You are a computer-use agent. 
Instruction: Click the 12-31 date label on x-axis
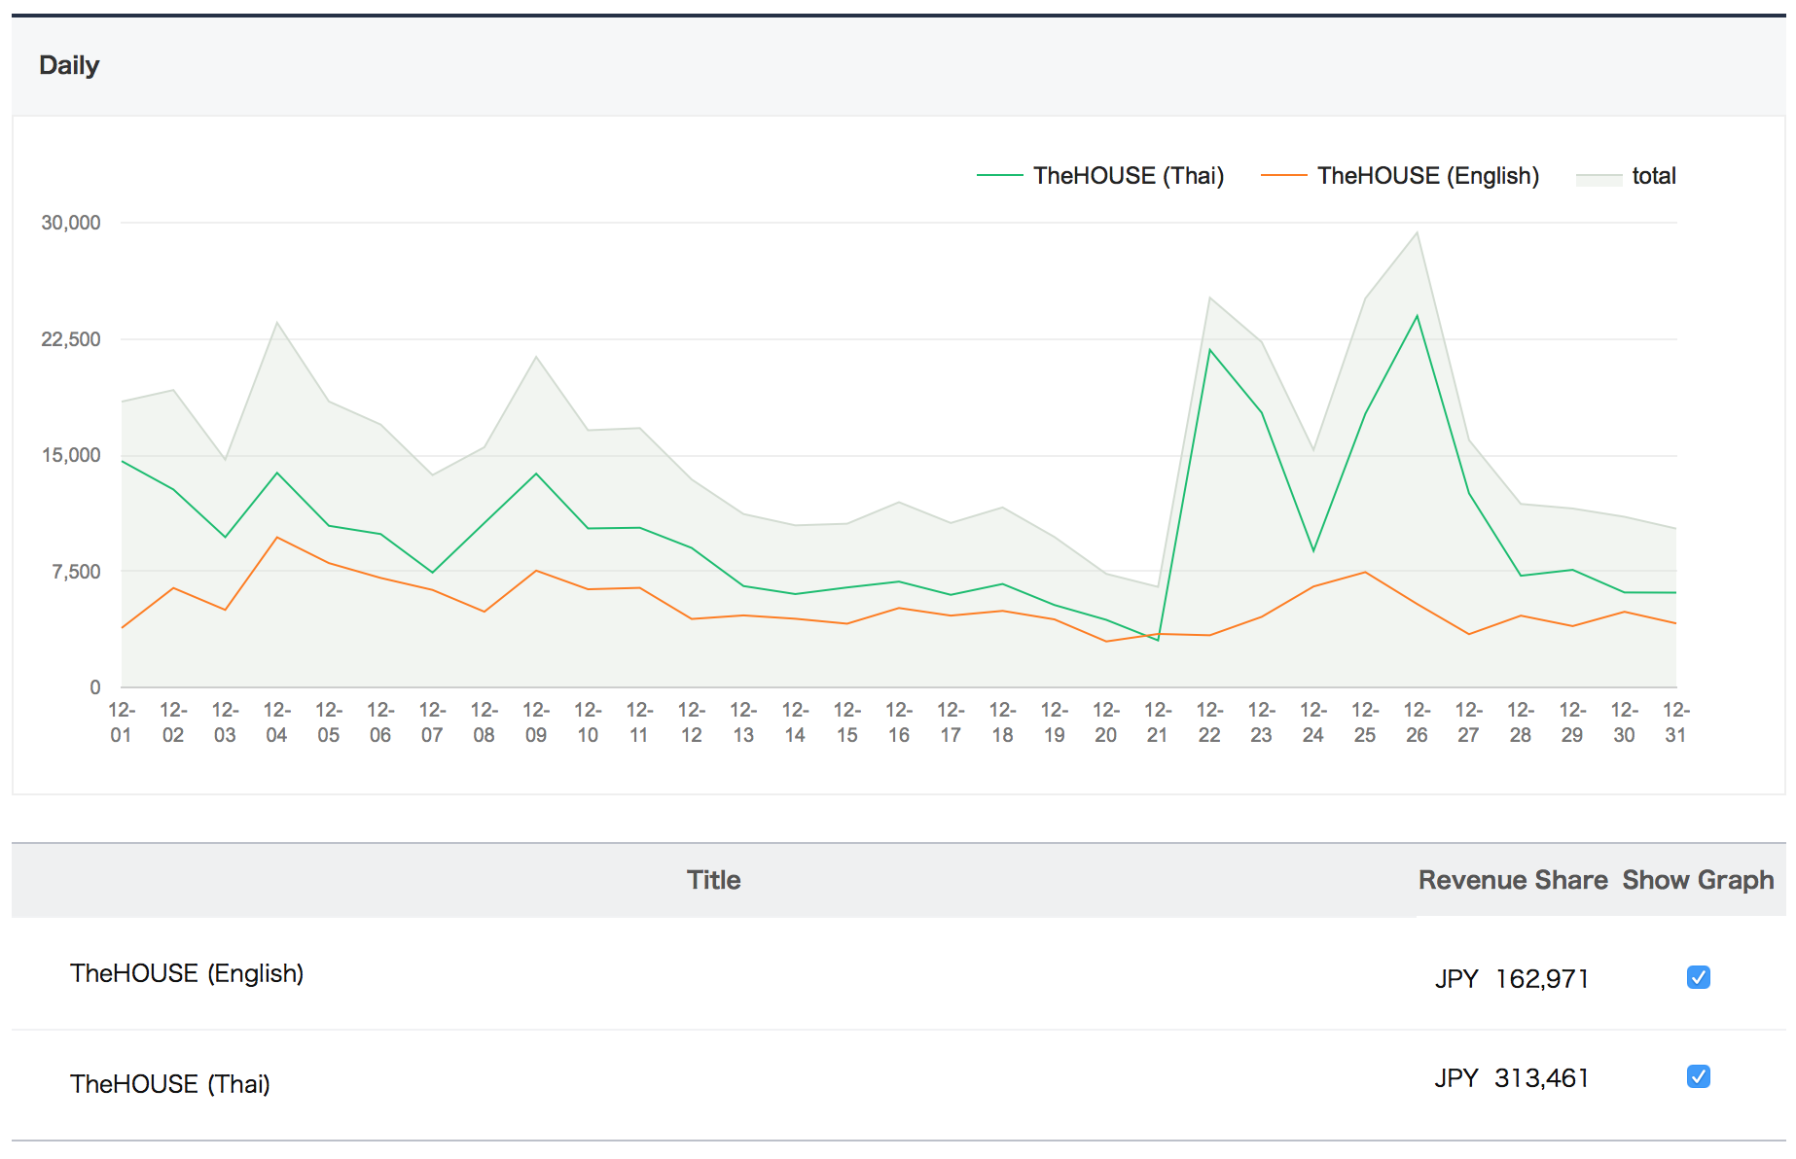pos(1675,722)
